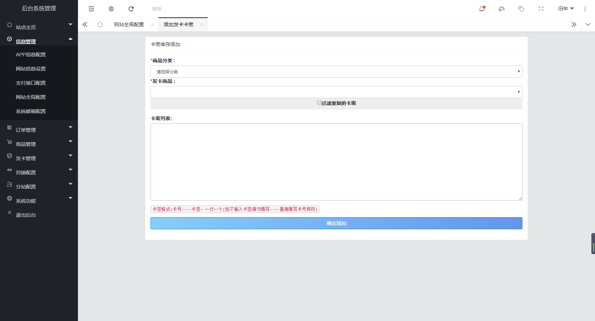Click 退出后台 to log out
Viewport: 595px width, 321px height.
[26, 215]
